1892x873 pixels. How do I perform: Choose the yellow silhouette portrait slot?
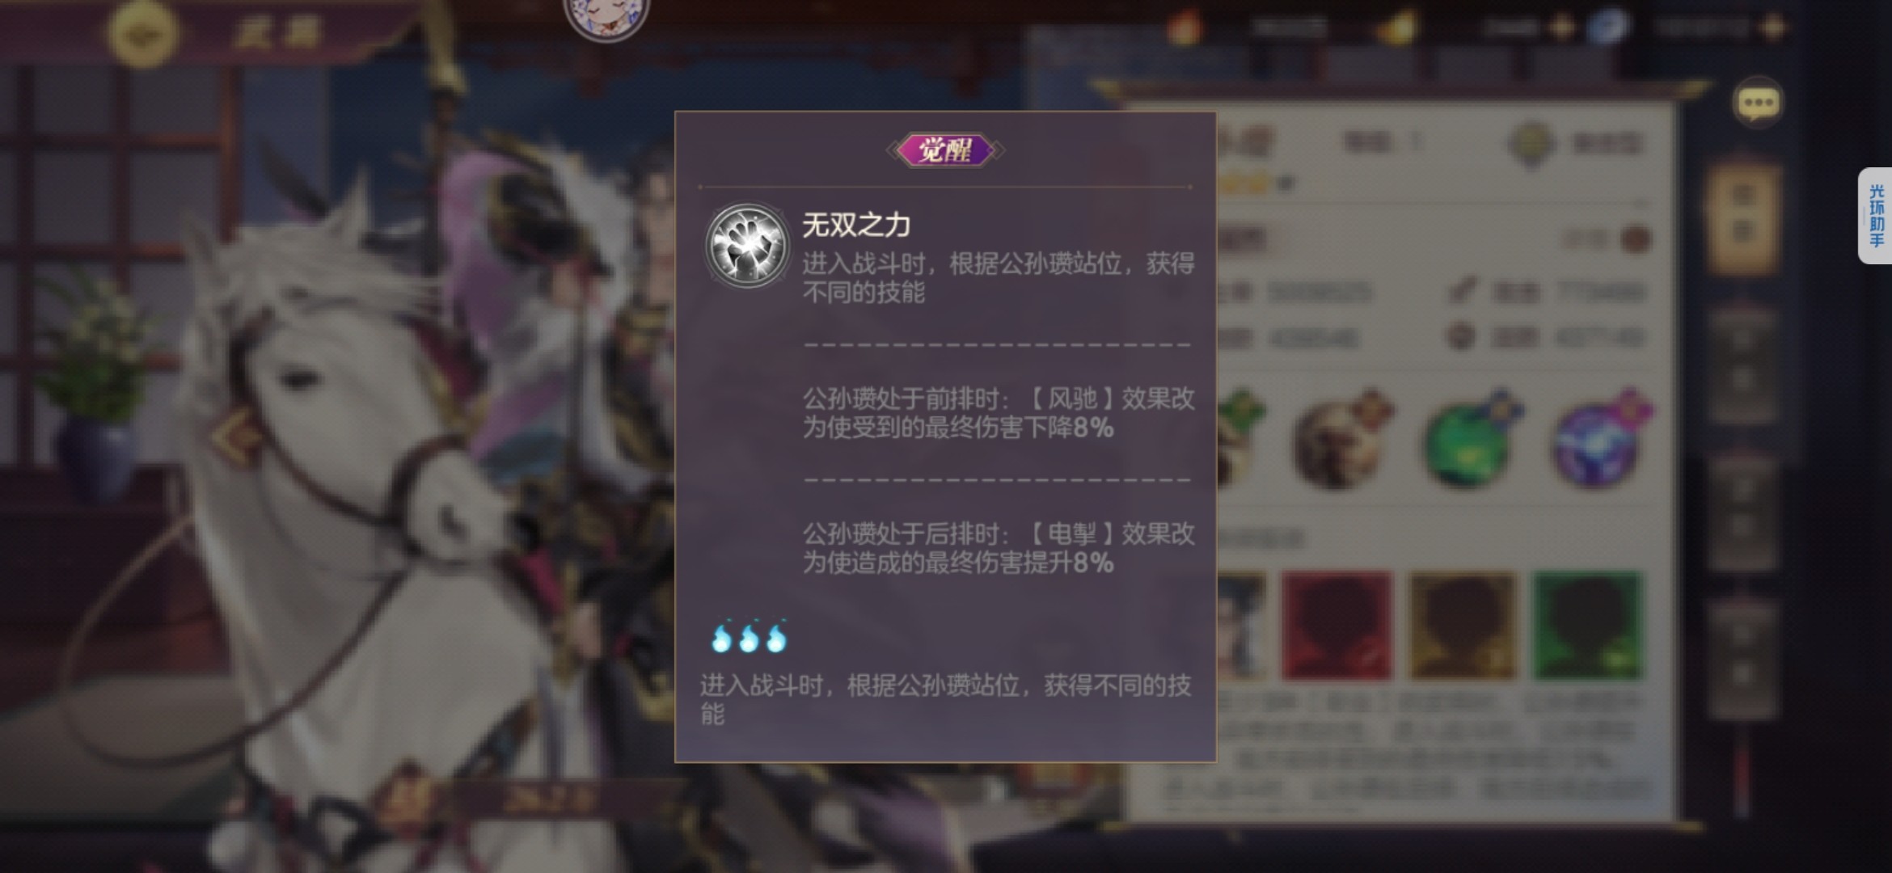tap(1463, 626)
